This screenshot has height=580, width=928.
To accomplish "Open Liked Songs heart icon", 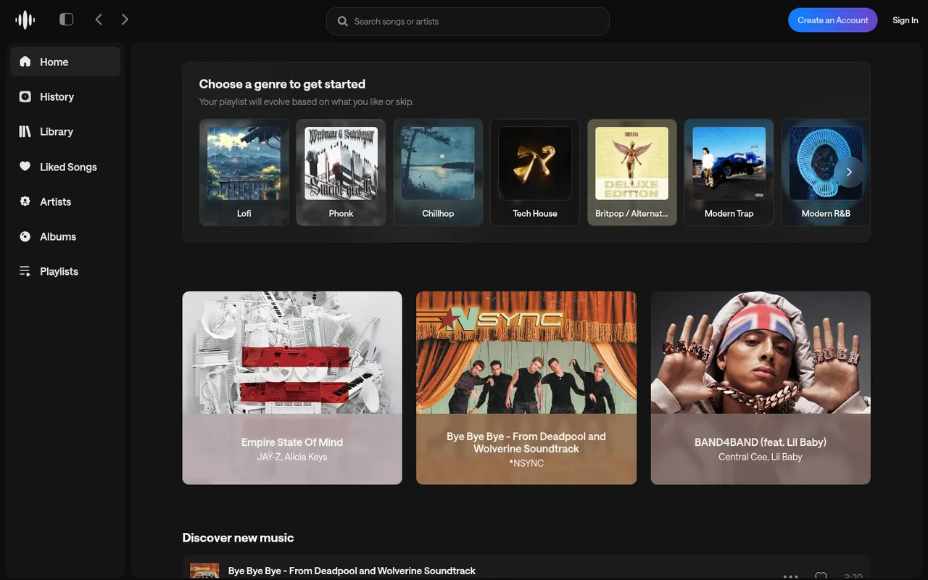I will point(25,167).
